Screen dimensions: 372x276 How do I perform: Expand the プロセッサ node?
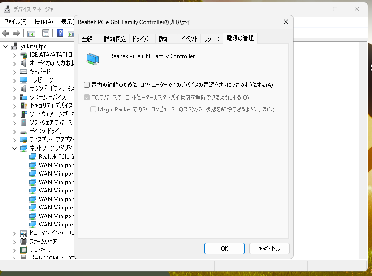(15, 251)
